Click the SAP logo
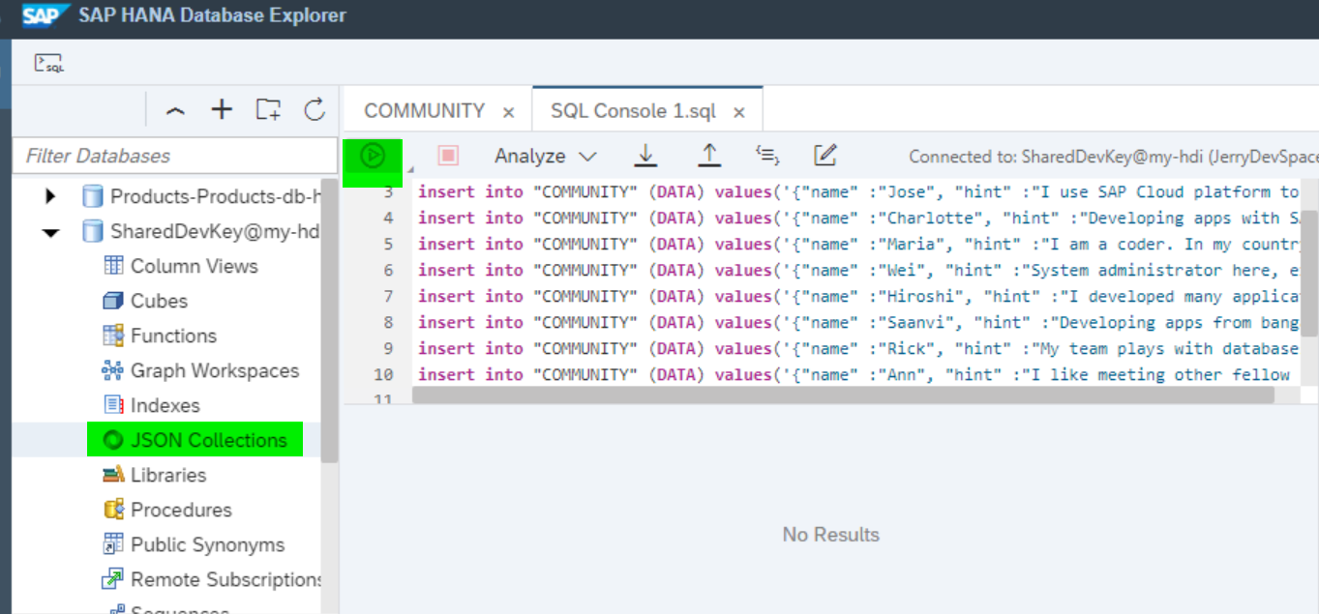This screenshot has width=1319, height=614. click(46, 15)
